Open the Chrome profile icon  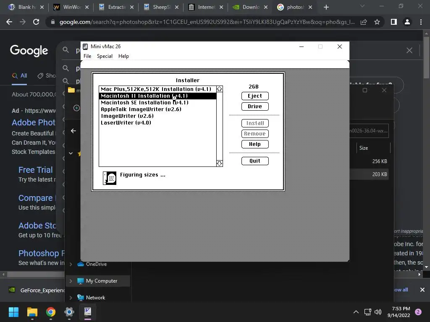tap(407, 22)
